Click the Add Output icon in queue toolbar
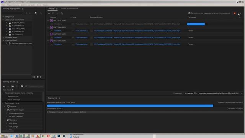This screenshot has height=138, width=245. 53,13
